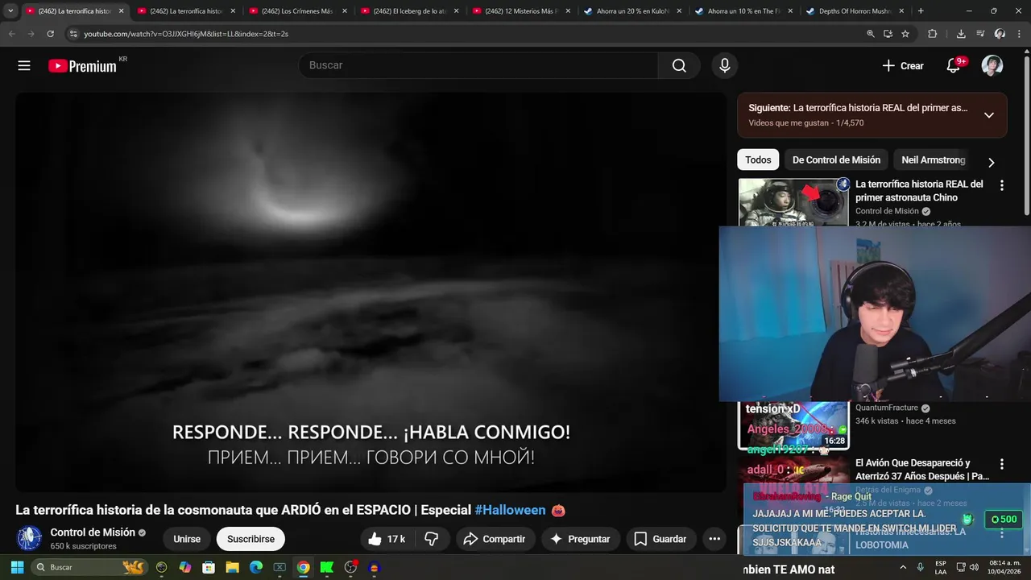This screenshot has width=1031, height=580.
Task: Select the Todos filter chip
Action: click(758, 159)
